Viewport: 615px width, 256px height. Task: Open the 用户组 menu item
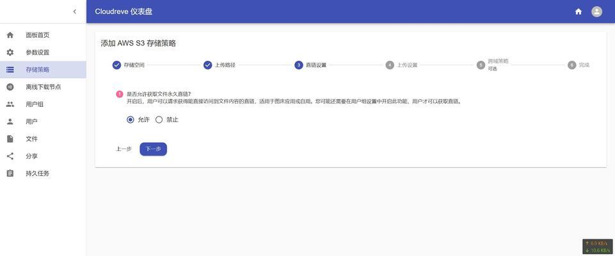click(43, 104)
